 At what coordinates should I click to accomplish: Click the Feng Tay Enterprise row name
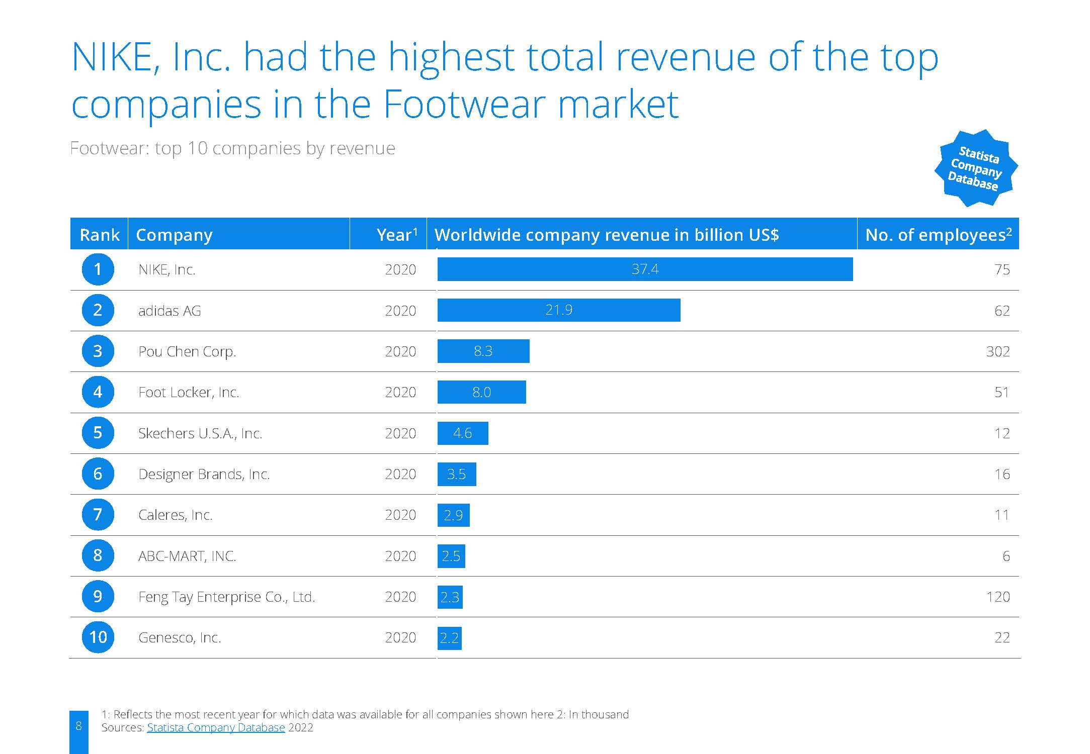point(227,597)
